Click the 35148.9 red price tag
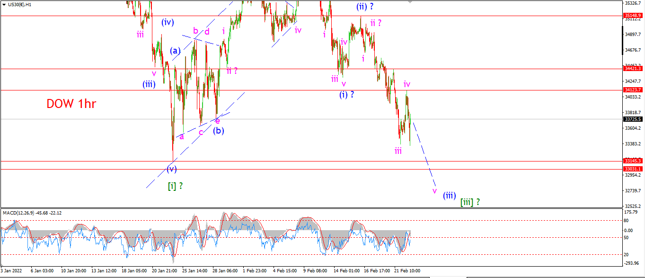This screenshot has height=278, width=645. click(634, 16)
